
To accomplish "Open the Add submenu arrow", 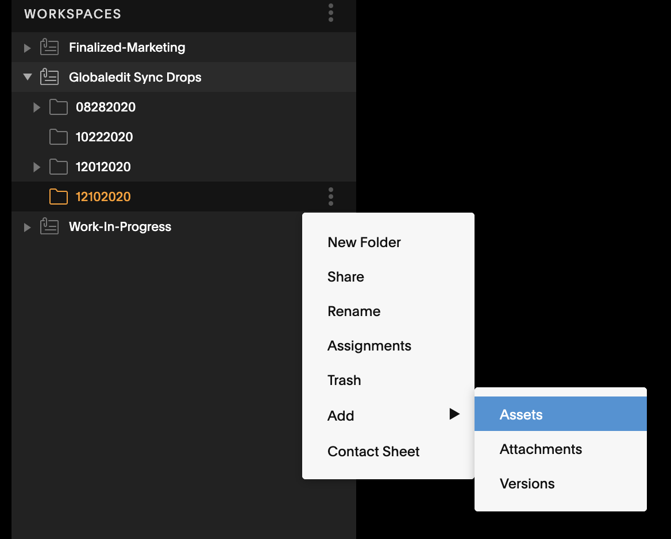I will pyautogui.click(x=454, y=414).
